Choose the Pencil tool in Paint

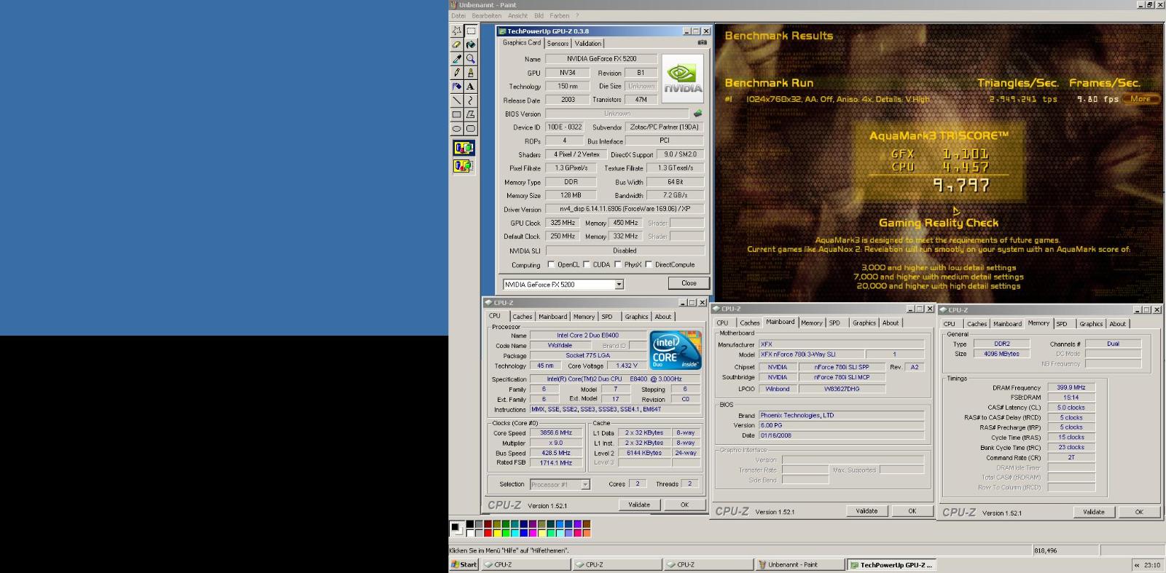pyautogui.click(x=457, y=72)
